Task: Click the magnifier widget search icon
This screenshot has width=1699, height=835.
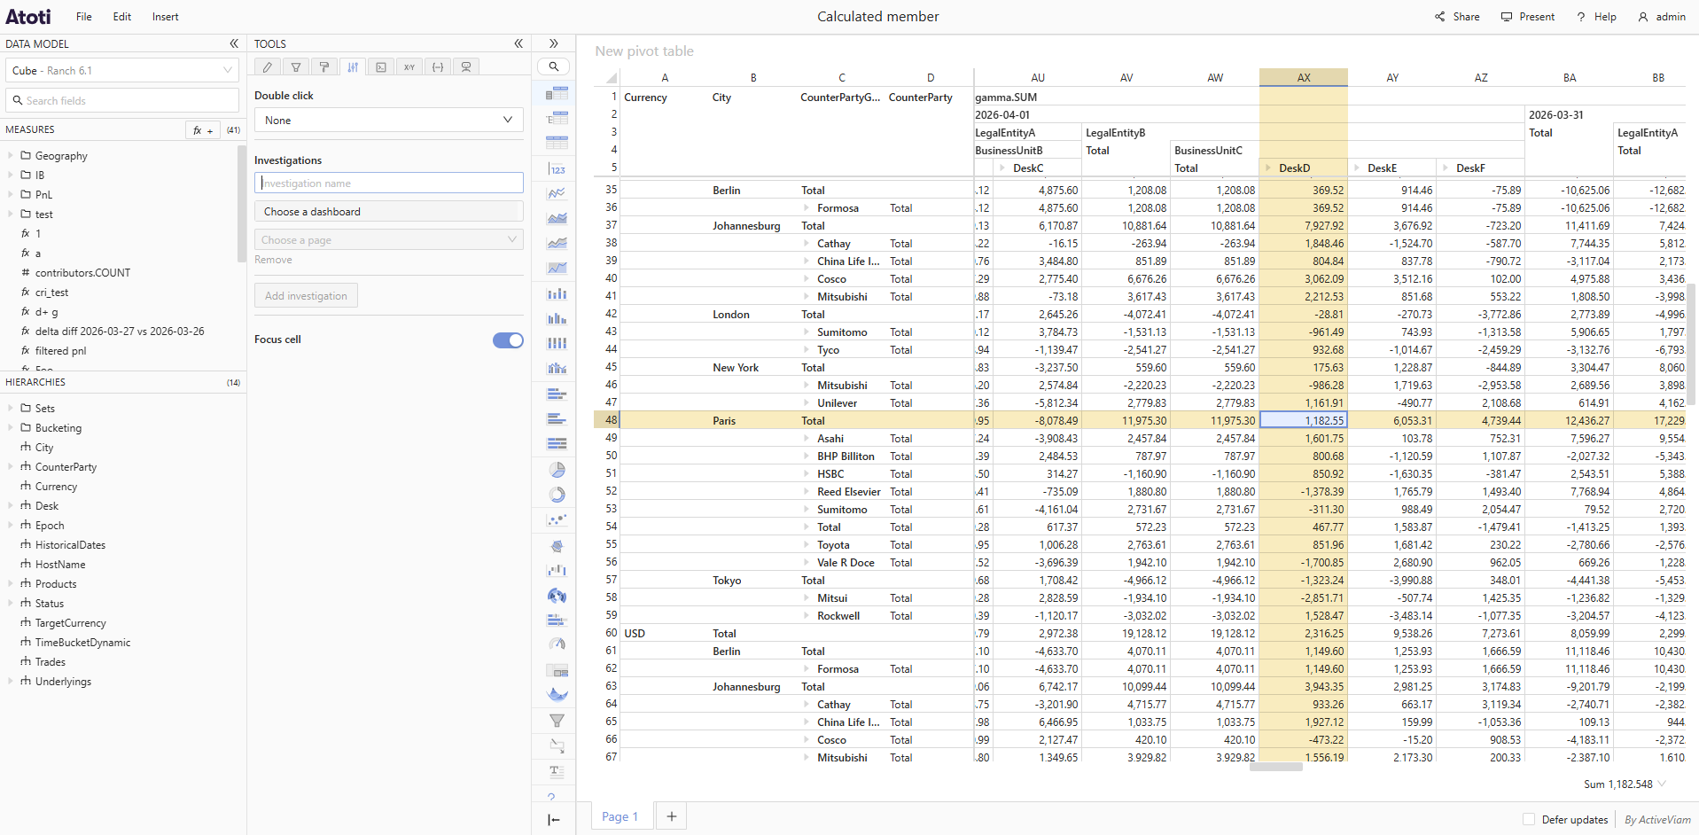Action: pyautogui.click(x=554, y=66)
